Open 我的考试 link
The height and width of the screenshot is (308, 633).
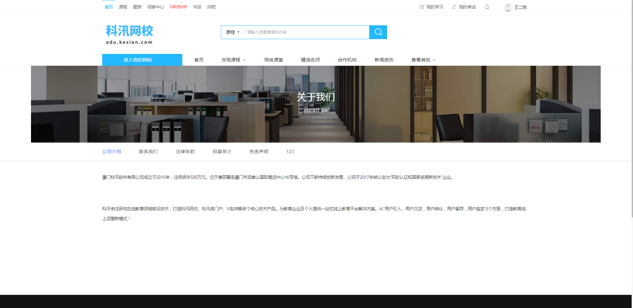(467, 7)
